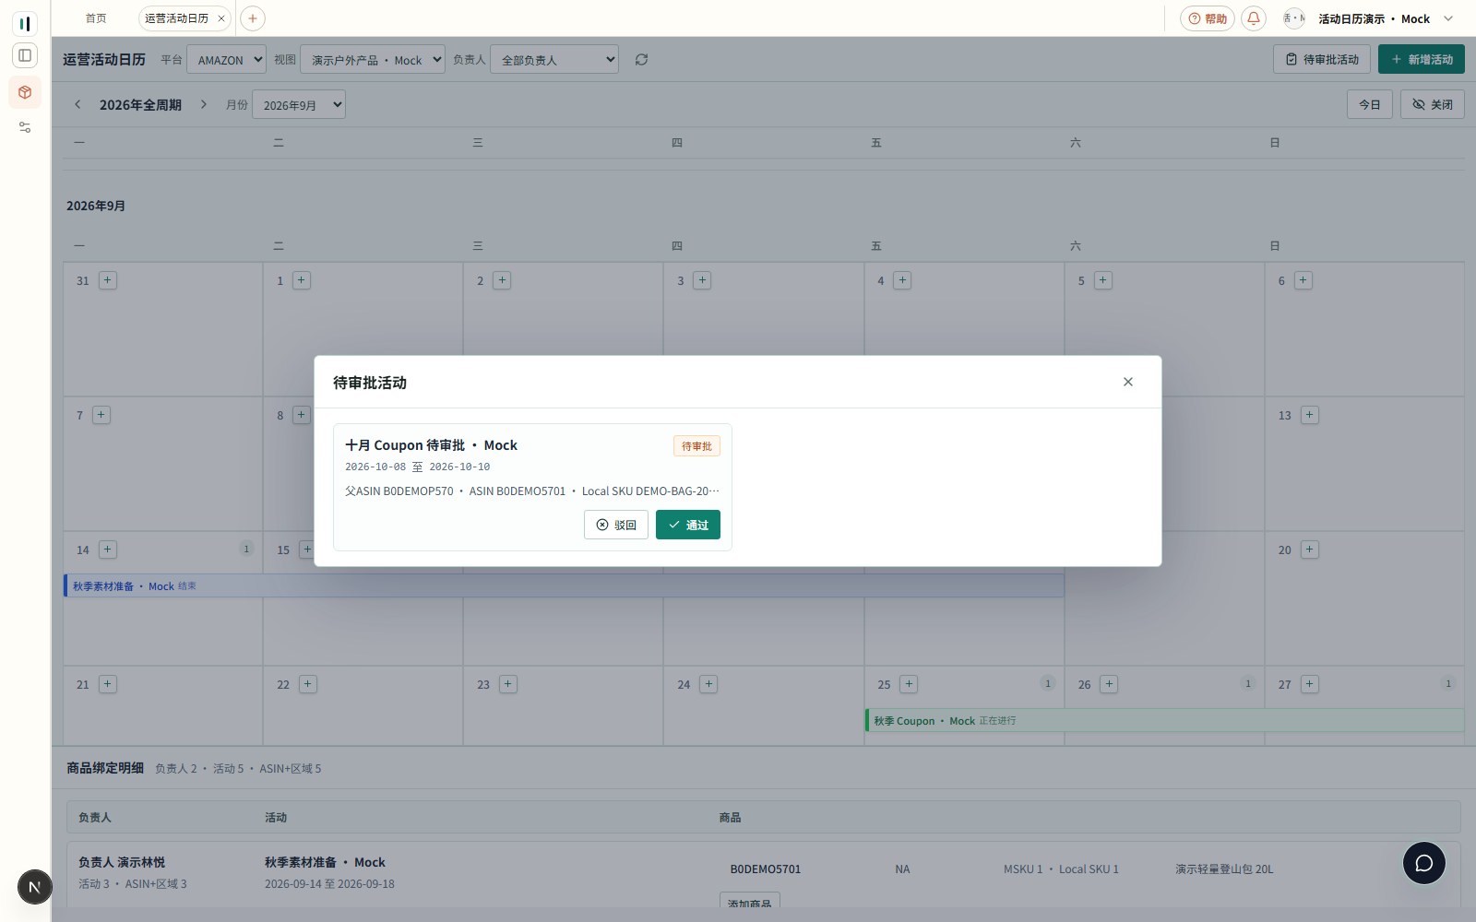The image size is (1476, 922).
Task: Open the chat bubble support widget
Action: (1424, 863)
